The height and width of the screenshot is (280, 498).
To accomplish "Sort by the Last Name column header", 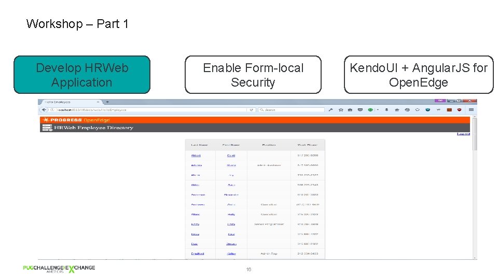I will 199,145.
